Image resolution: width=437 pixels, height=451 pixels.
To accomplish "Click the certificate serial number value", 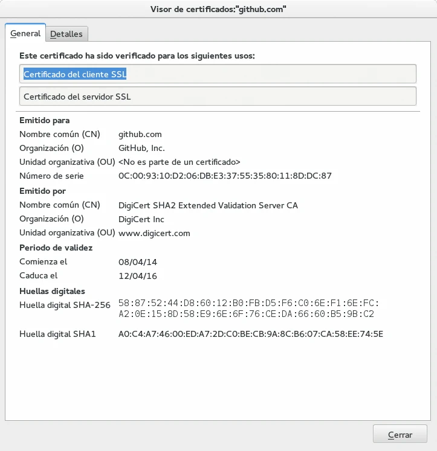I will click(225, 176).
